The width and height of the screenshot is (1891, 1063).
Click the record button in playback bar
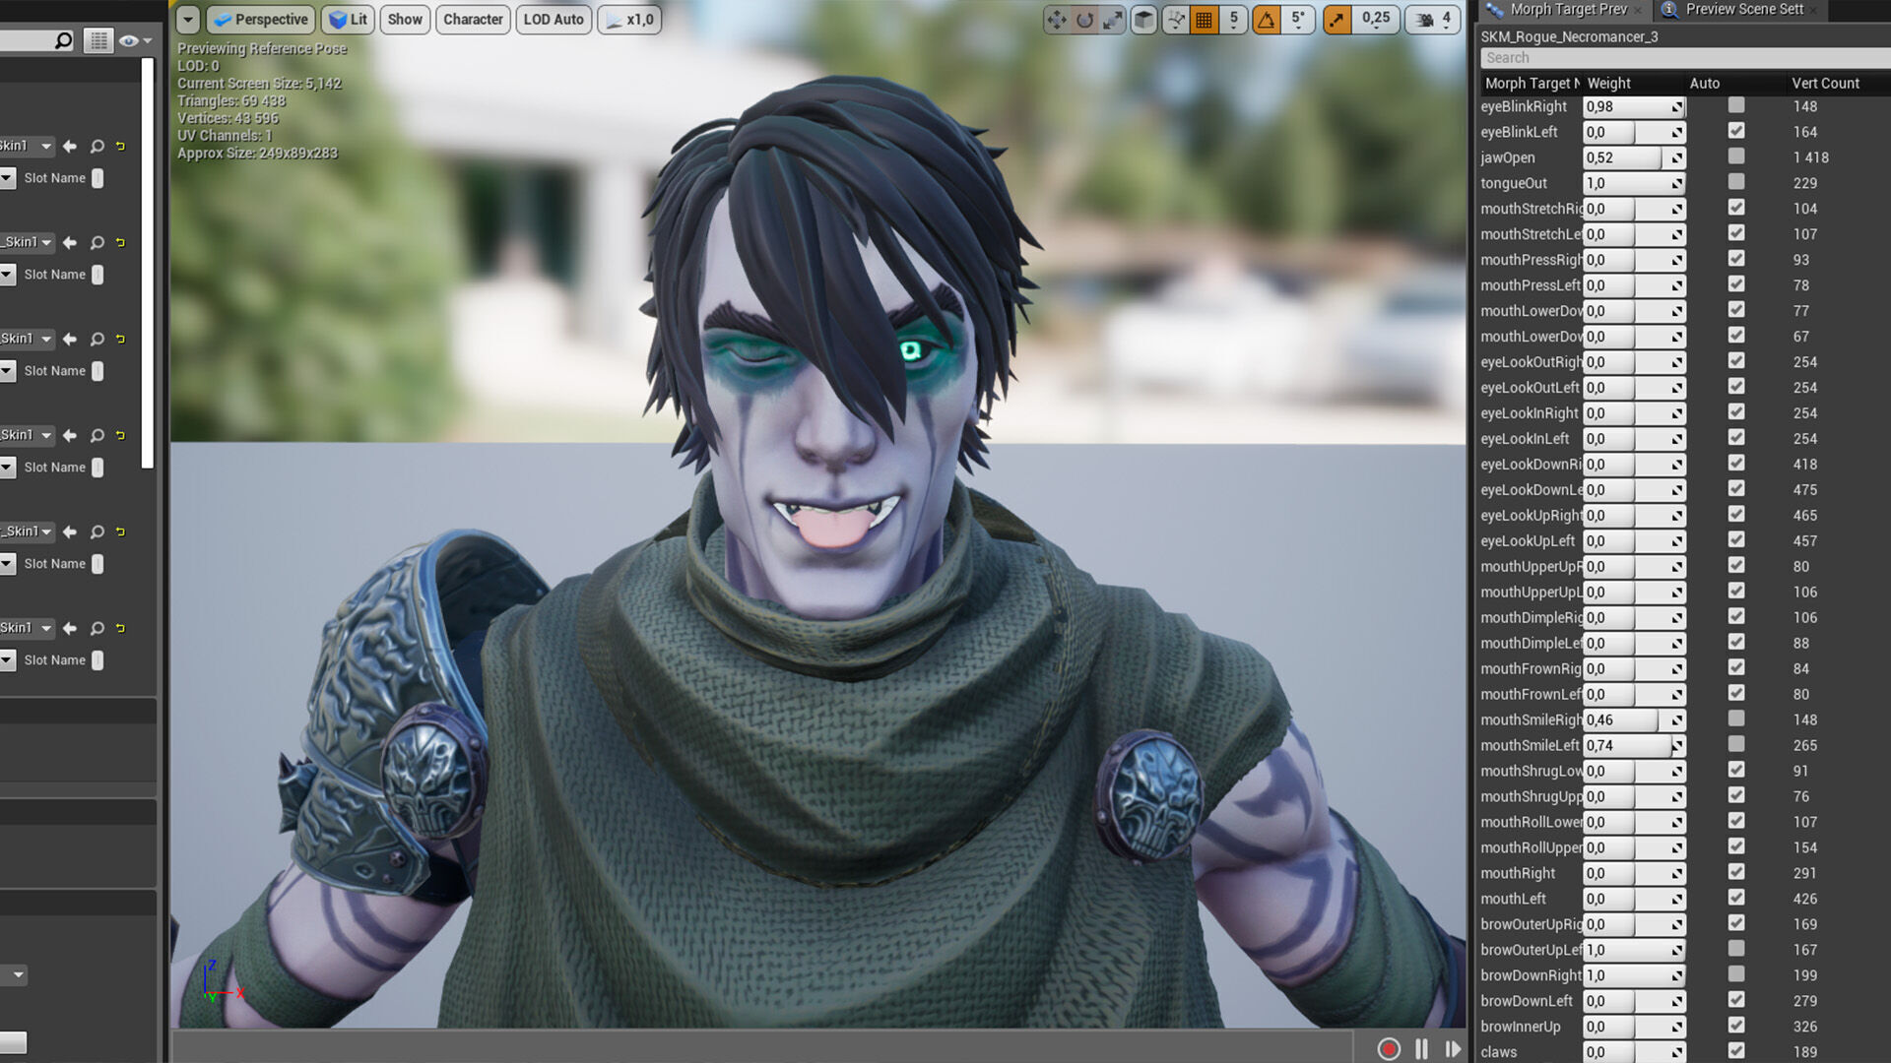1389,1049
